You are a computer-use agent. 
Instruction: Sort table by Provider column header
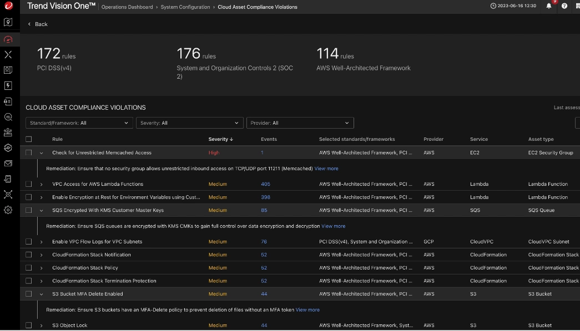click(x=433, y=139)
